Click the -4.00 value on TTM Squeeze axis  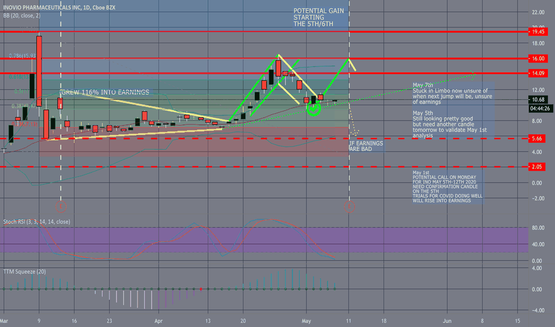tap(538, 310)
